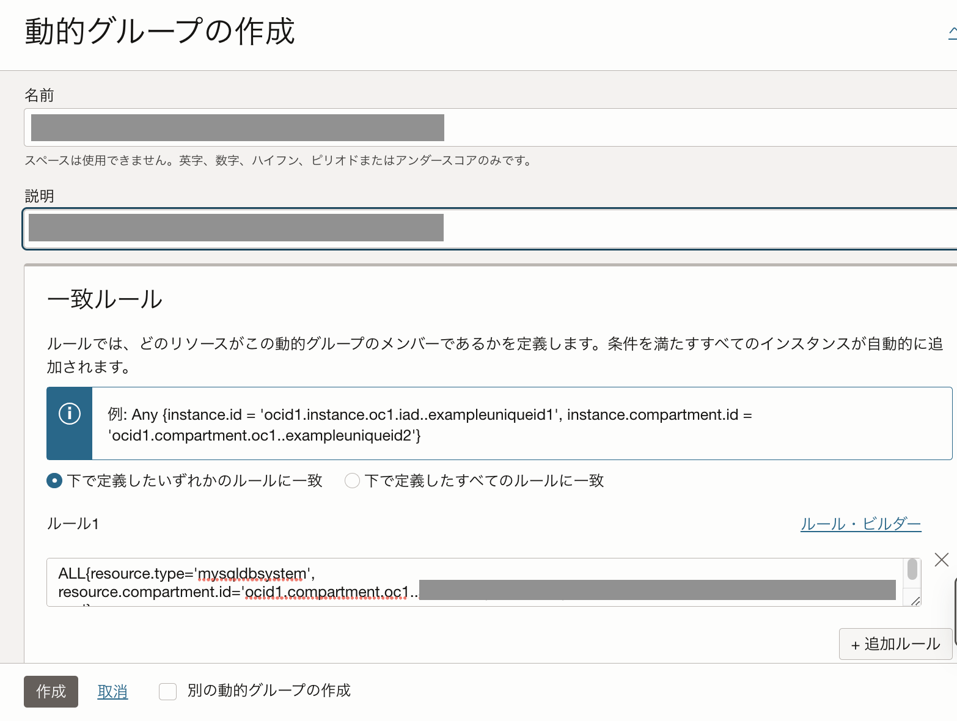Image resolution: width=957 pixels, height=721 pixels.
Task: Click the 作成 button
Action: click(x=51, y=691)
